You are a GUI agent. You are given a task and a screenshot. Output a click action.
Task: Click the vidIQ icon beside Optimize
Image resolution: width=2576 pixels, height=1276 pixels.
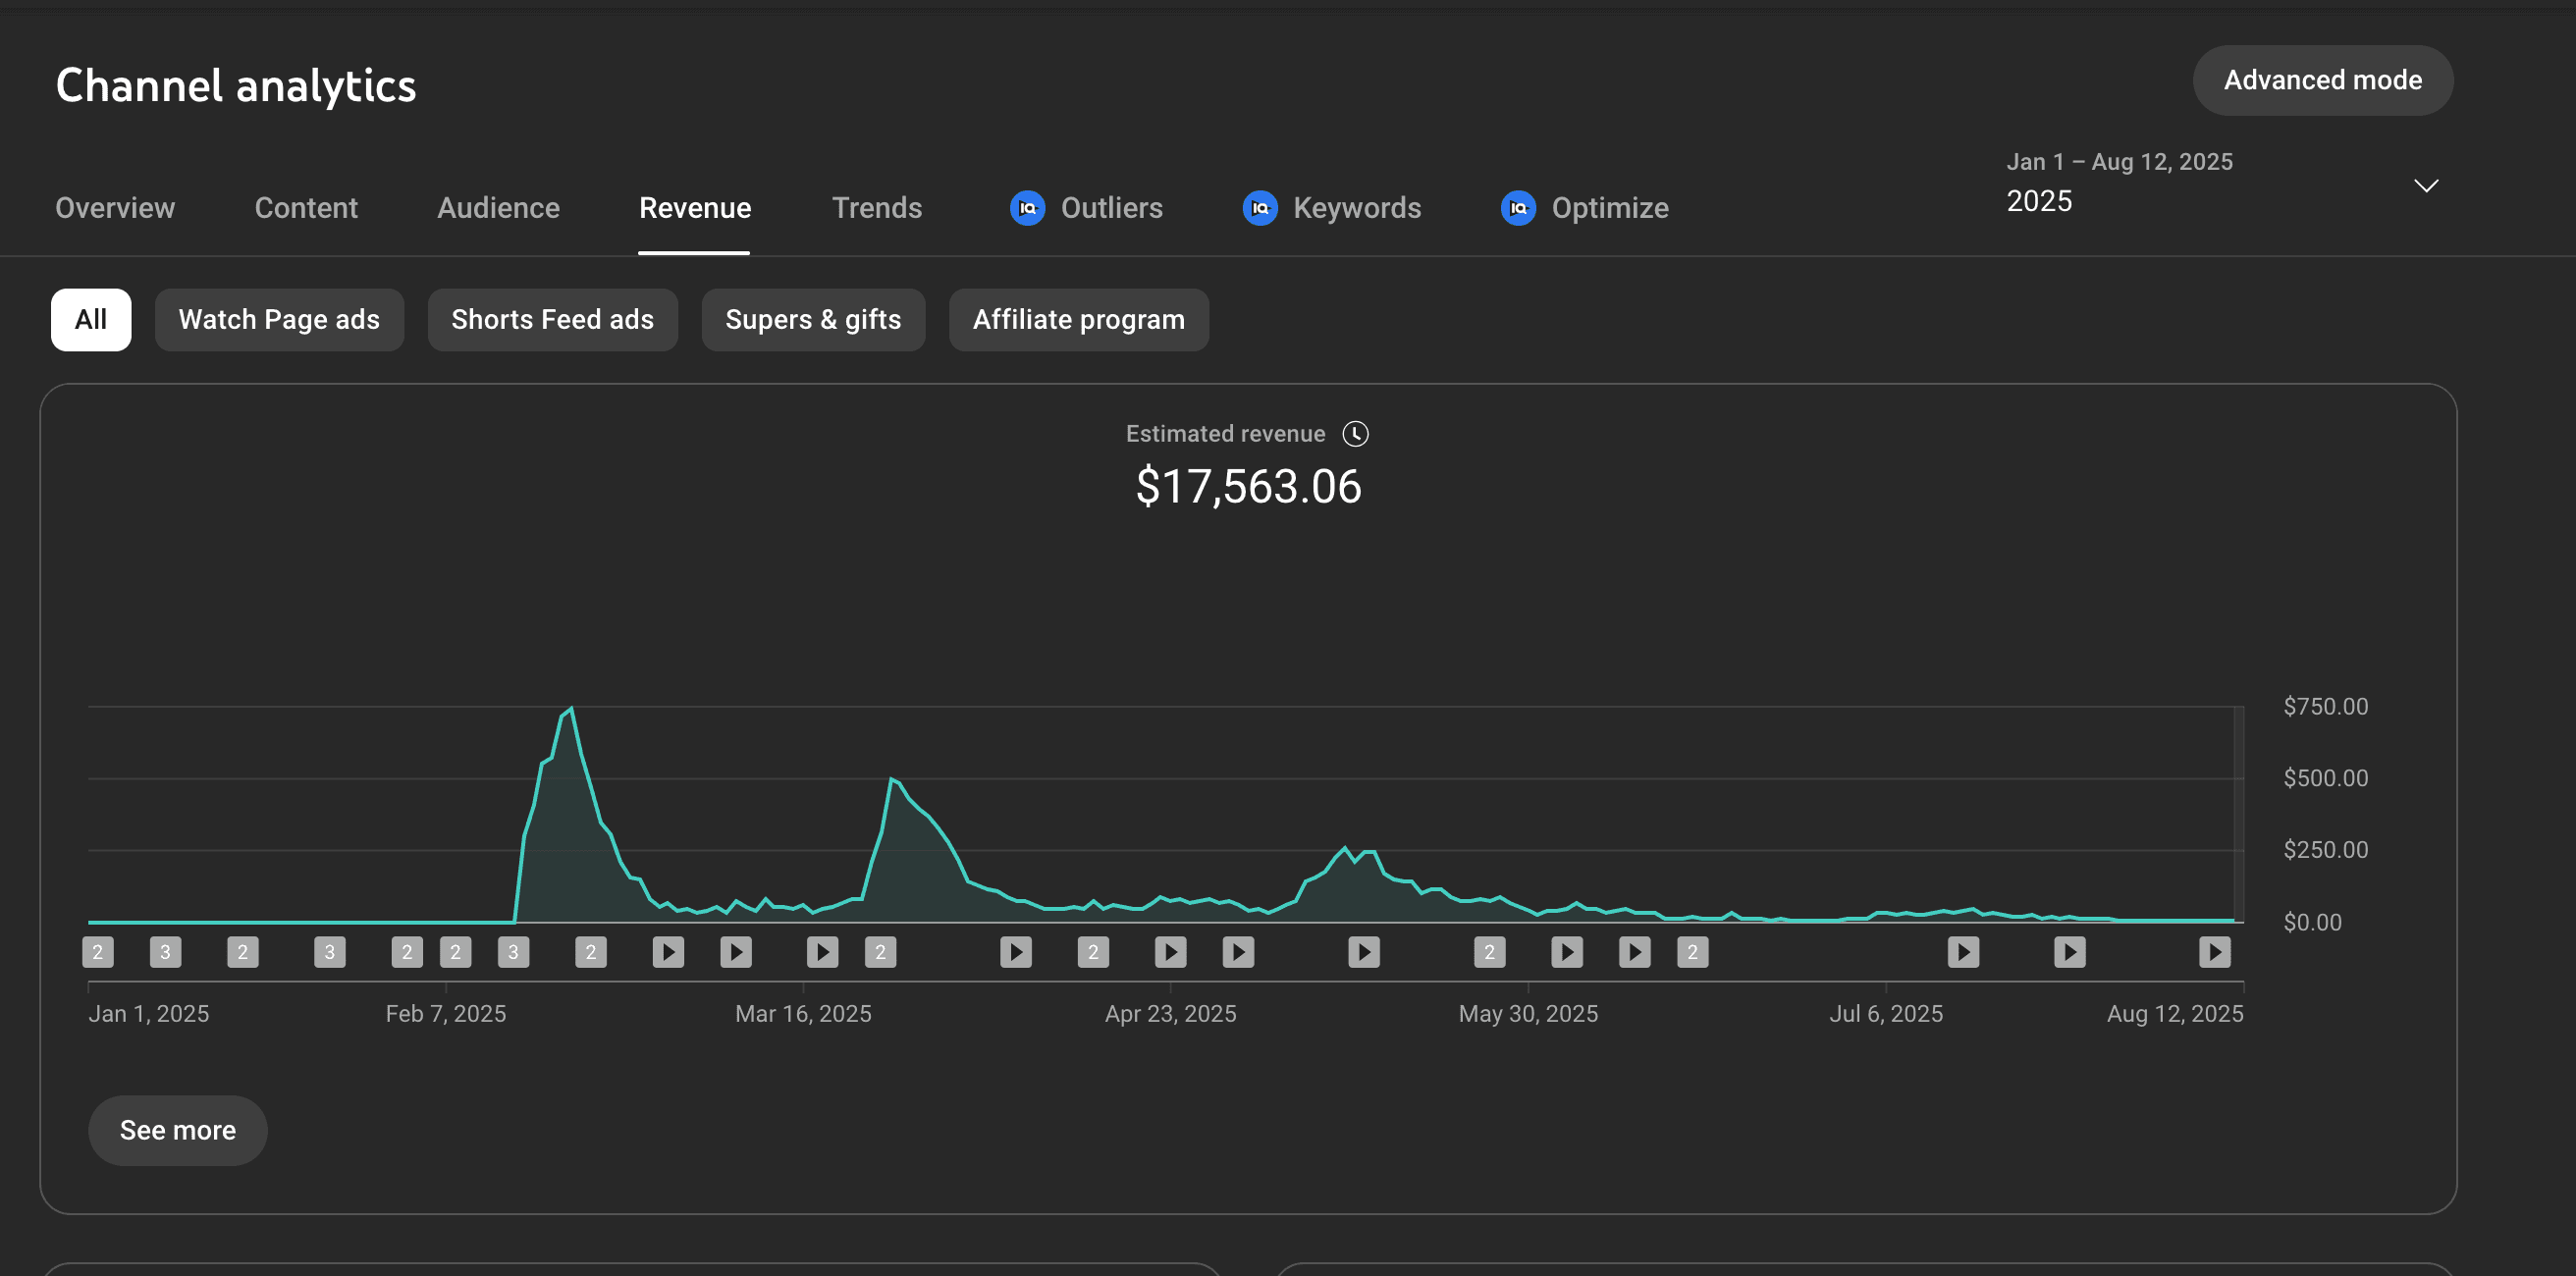(1517, 208)
